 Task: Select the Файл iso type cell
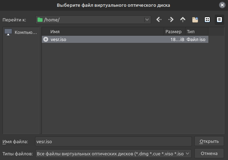[196, 40]
